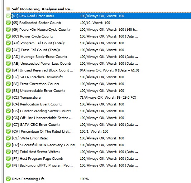Viewport: 191px width, 183px height.
Task: Click green check icon beside Reallocated Sector Count
Action: pyautogui.click(x=8, y=23)
